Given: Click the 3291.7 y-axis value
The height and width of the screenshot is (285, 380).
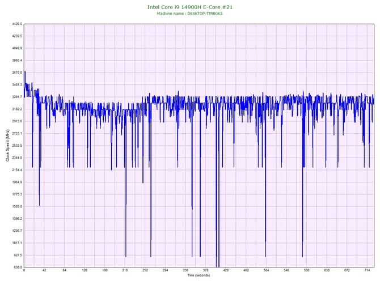Looking at the screenshot, I should click(x=17, y=97).
